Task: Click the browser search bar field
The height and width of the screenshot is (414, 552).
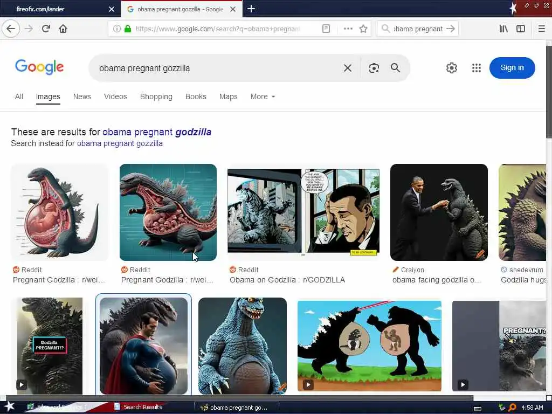Action: [x=418, y=29]
